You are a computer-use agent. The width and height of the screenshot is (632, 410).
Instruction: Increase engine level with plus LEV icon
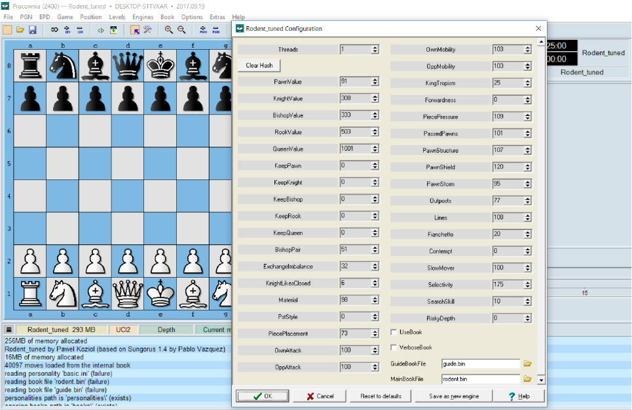click(67, 30)
